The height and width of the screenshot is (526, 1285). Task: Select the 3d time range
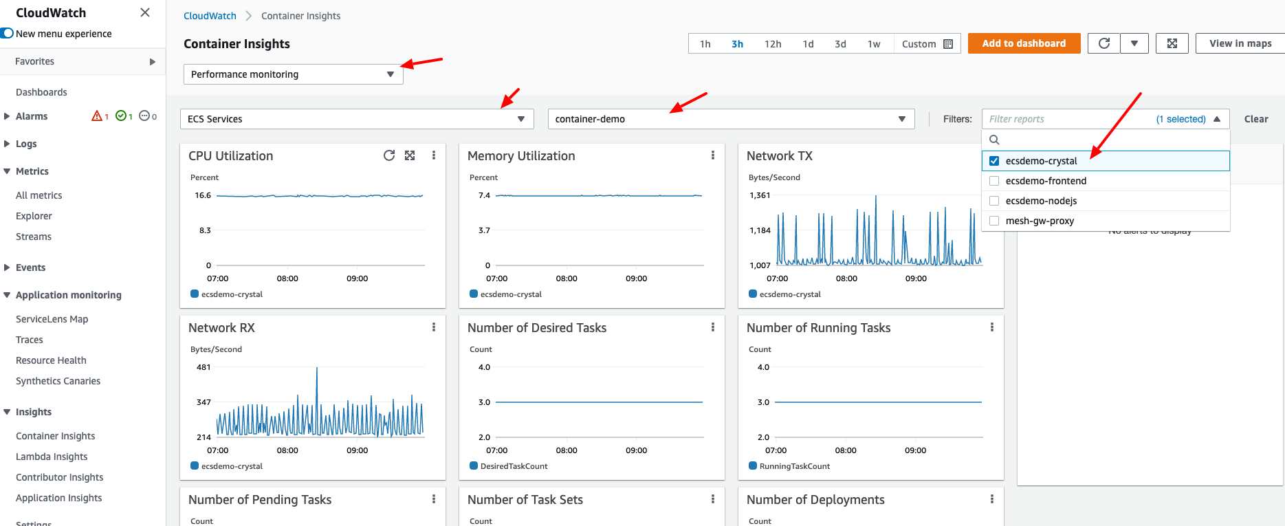(x=840, y=44)
